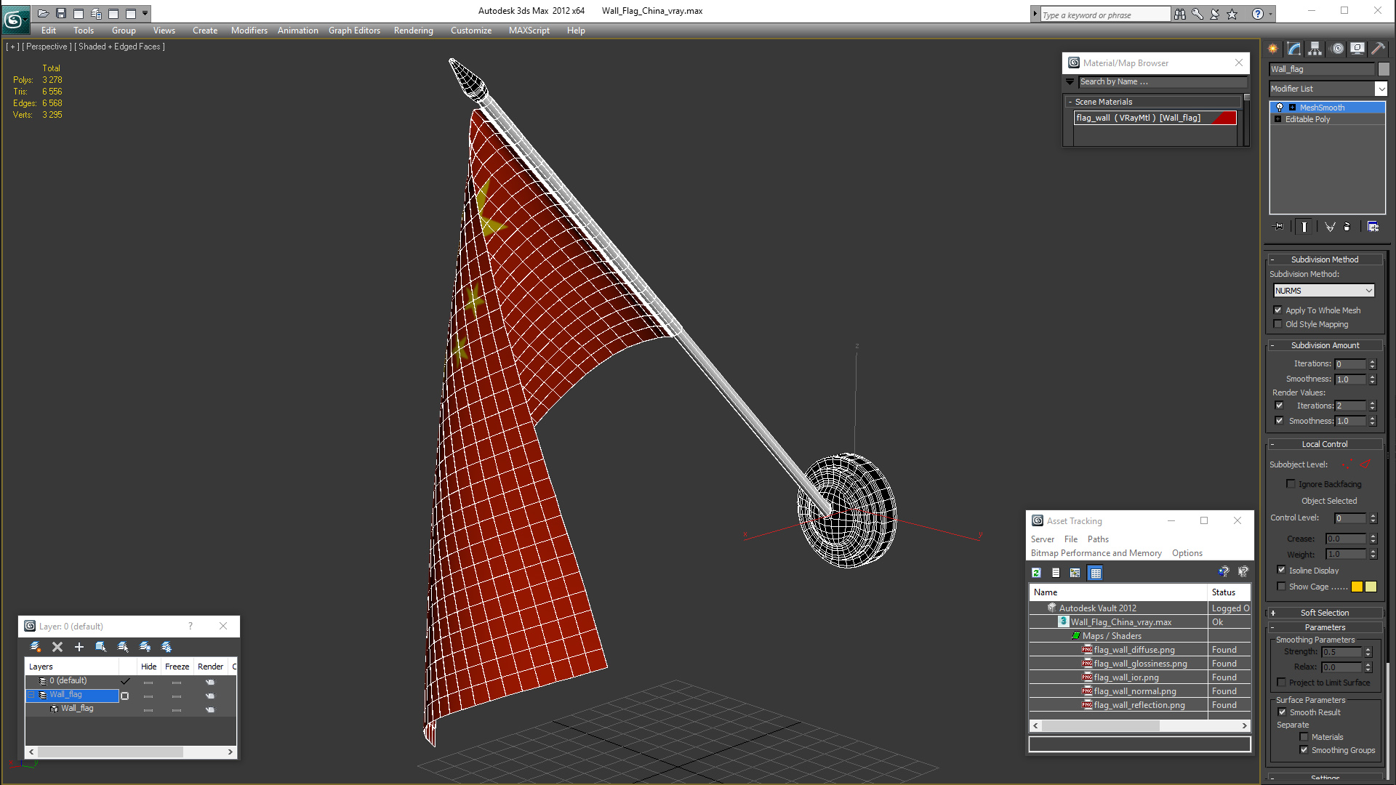Click Open File icon in quick access toolbar
The height and width of the screenshot is (785, 1396).
point(43,13)
